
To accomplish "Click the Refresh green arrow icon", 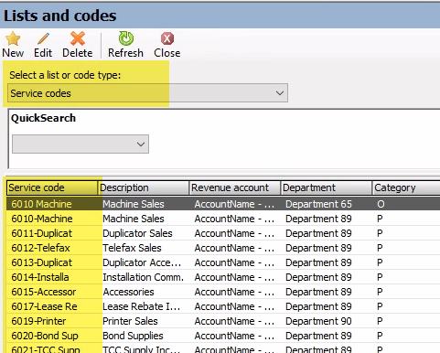I will [126, 38].
